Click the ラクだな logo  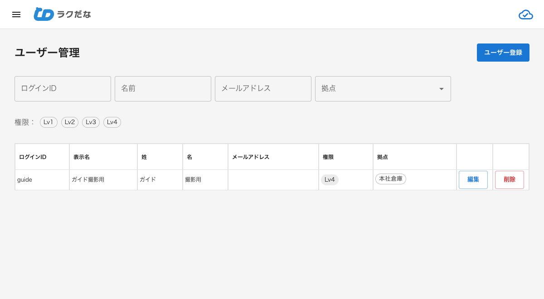63,14
